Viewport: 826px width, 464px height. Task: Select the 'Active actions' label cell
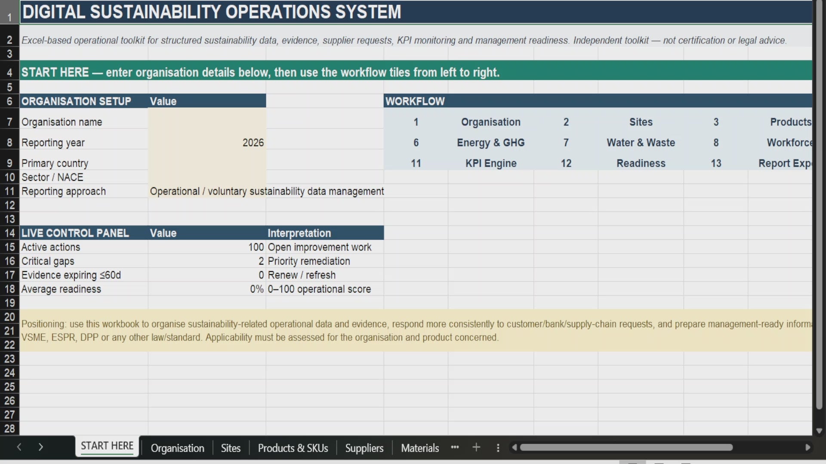tap(84, 247)
